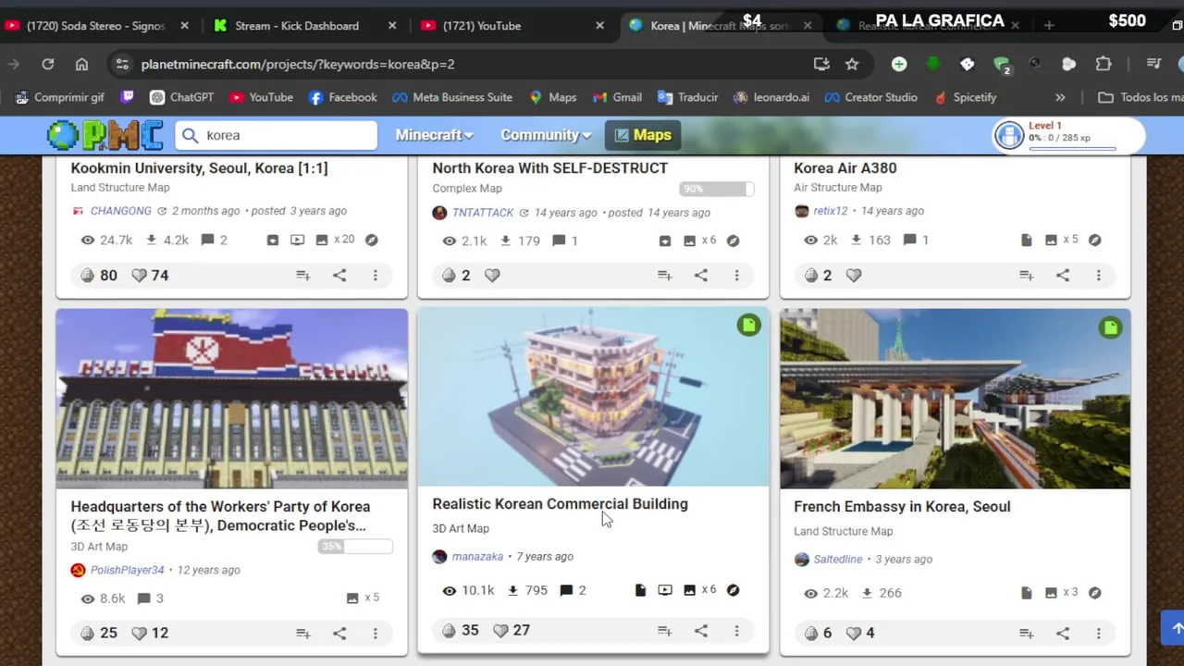
Task: Open the Spicetify bookmark
Action: [965, 97]
